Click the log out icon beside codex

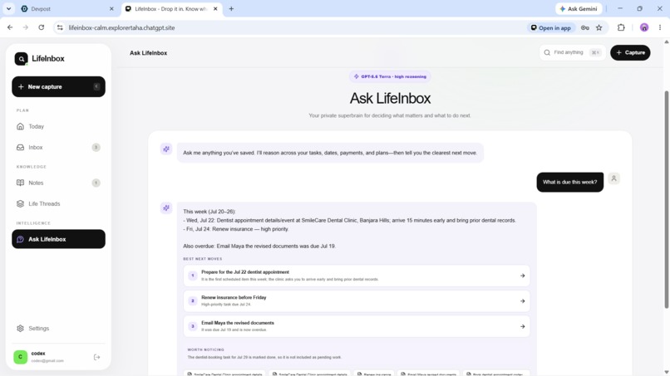pos(96,357)
